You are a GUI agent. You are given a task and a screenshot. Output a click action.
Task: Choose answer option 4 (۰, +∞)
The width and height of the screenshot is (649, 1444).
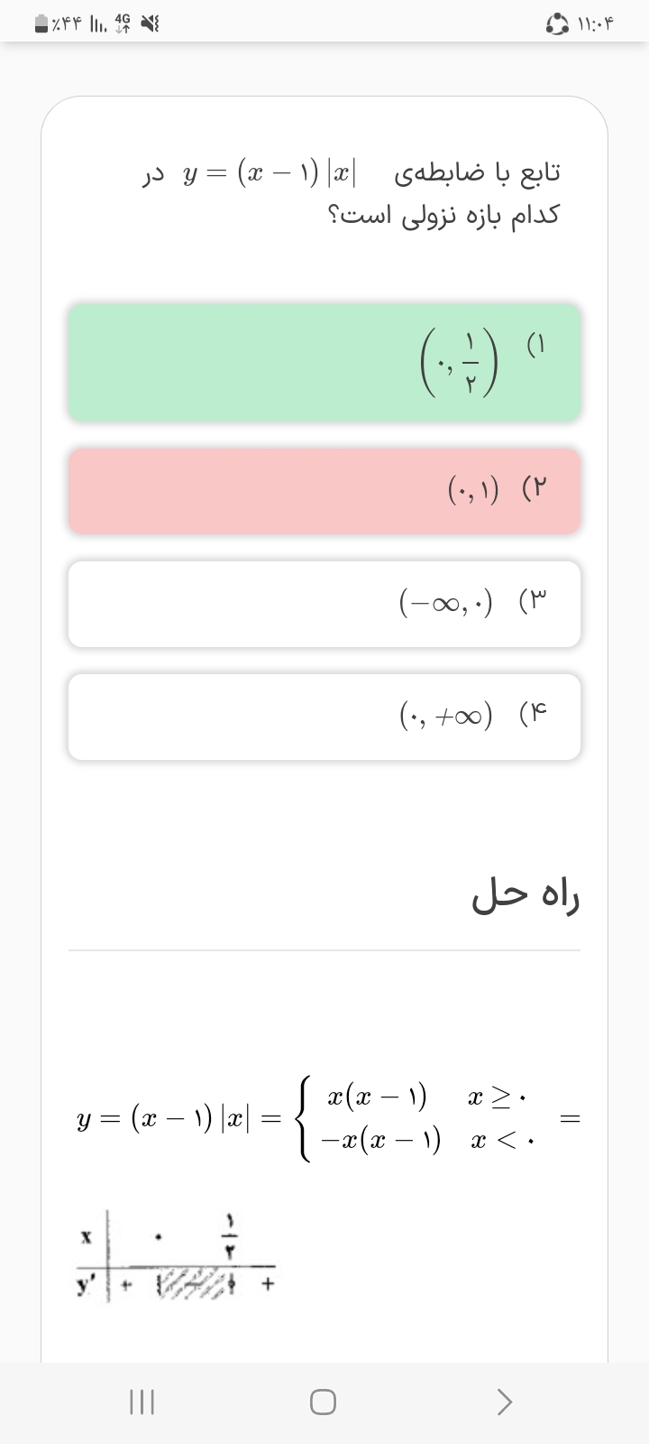(324, 717)
